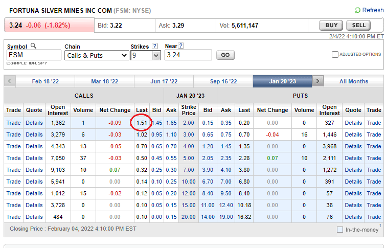Click the Symbol input field containing FSM

(34, 55)
